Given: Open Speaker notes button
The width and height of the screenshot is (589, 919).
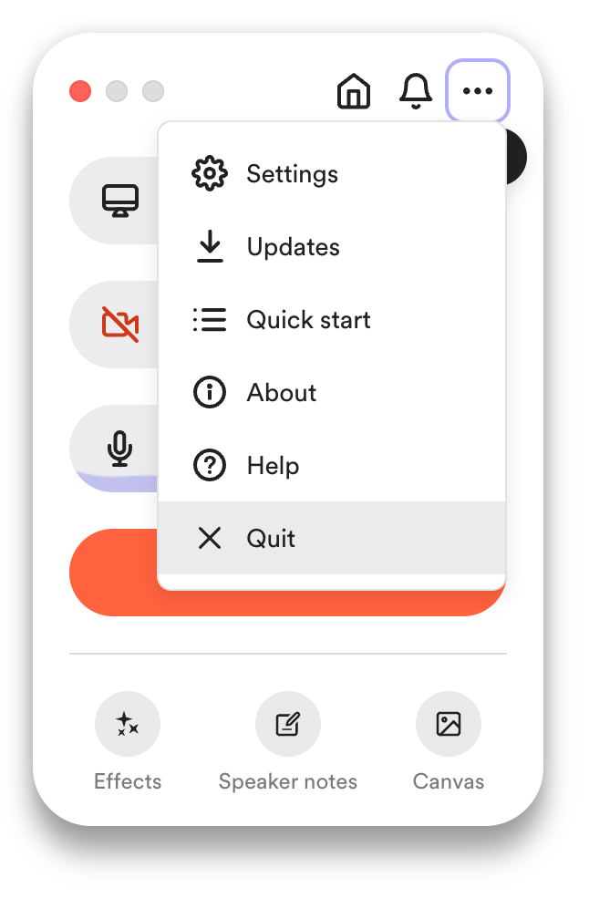Looking at the screenshot, I should (x=288, y=724).
